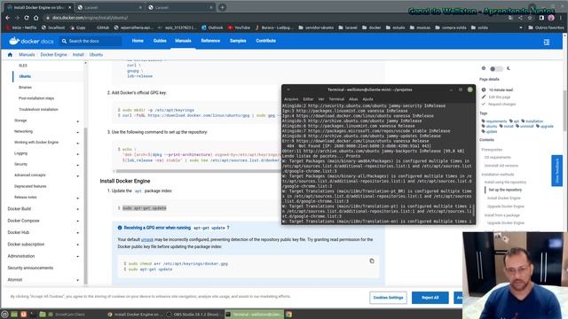Click the search magnifier icon
Viewport: 568px width, 319px height.
point(64,41)
